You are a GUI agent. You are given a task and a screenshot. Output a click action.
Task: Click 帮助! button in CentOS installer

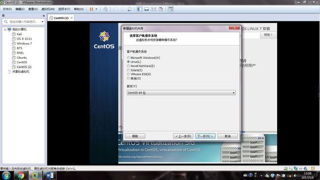[268, 35]
